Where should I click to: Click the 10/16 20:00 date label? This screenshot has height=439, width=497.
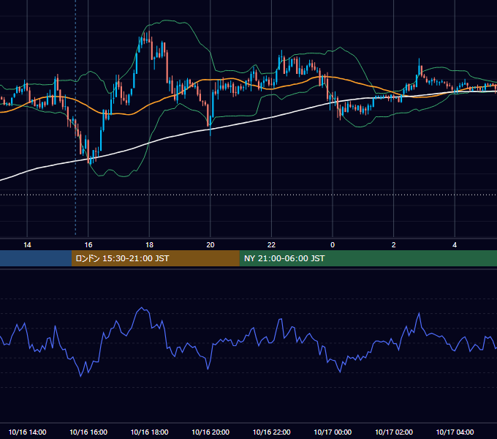pyautogui.click(x=210, y=432)
